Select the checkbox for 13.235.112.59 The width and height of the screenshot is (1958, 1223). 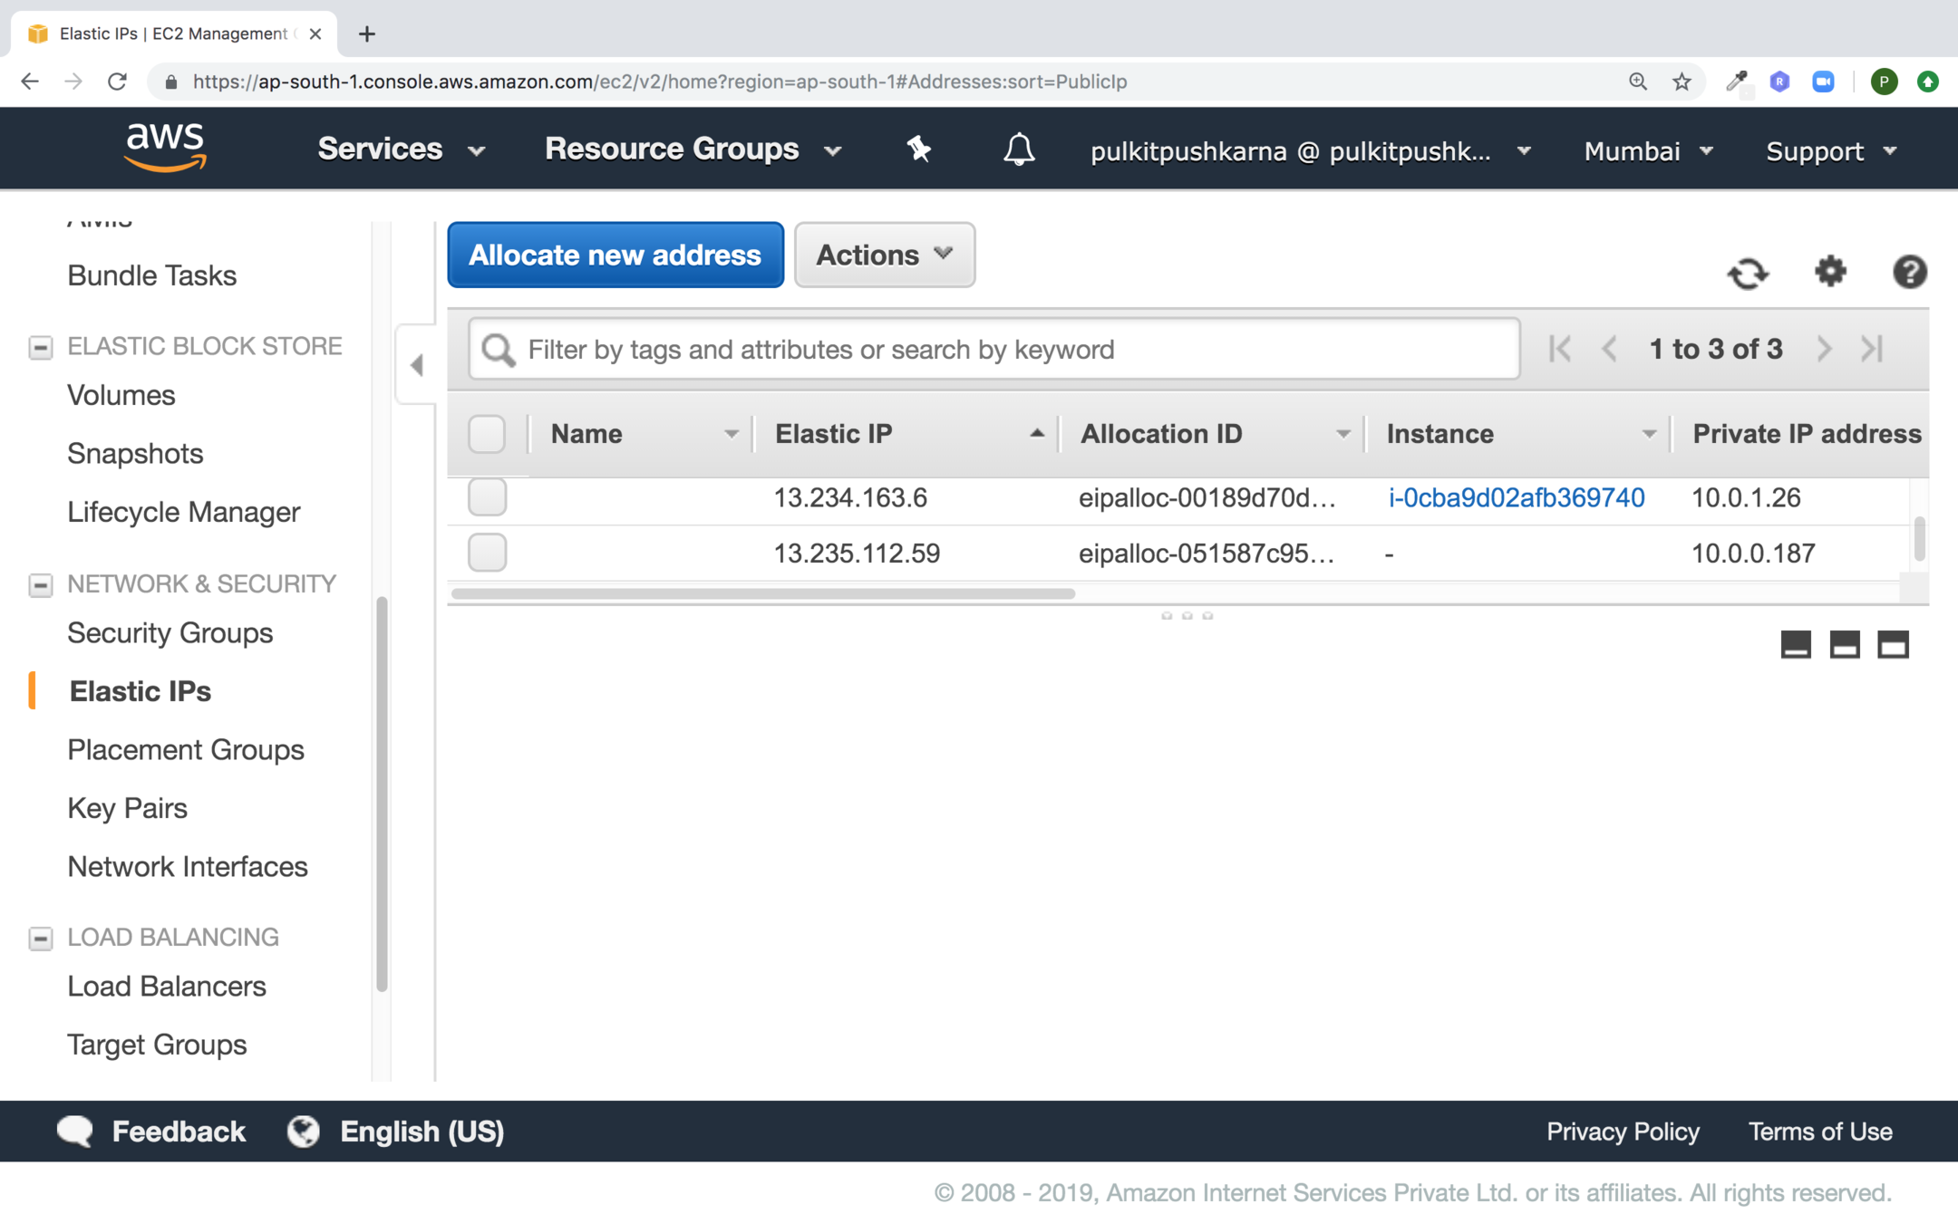click(487, 553)
